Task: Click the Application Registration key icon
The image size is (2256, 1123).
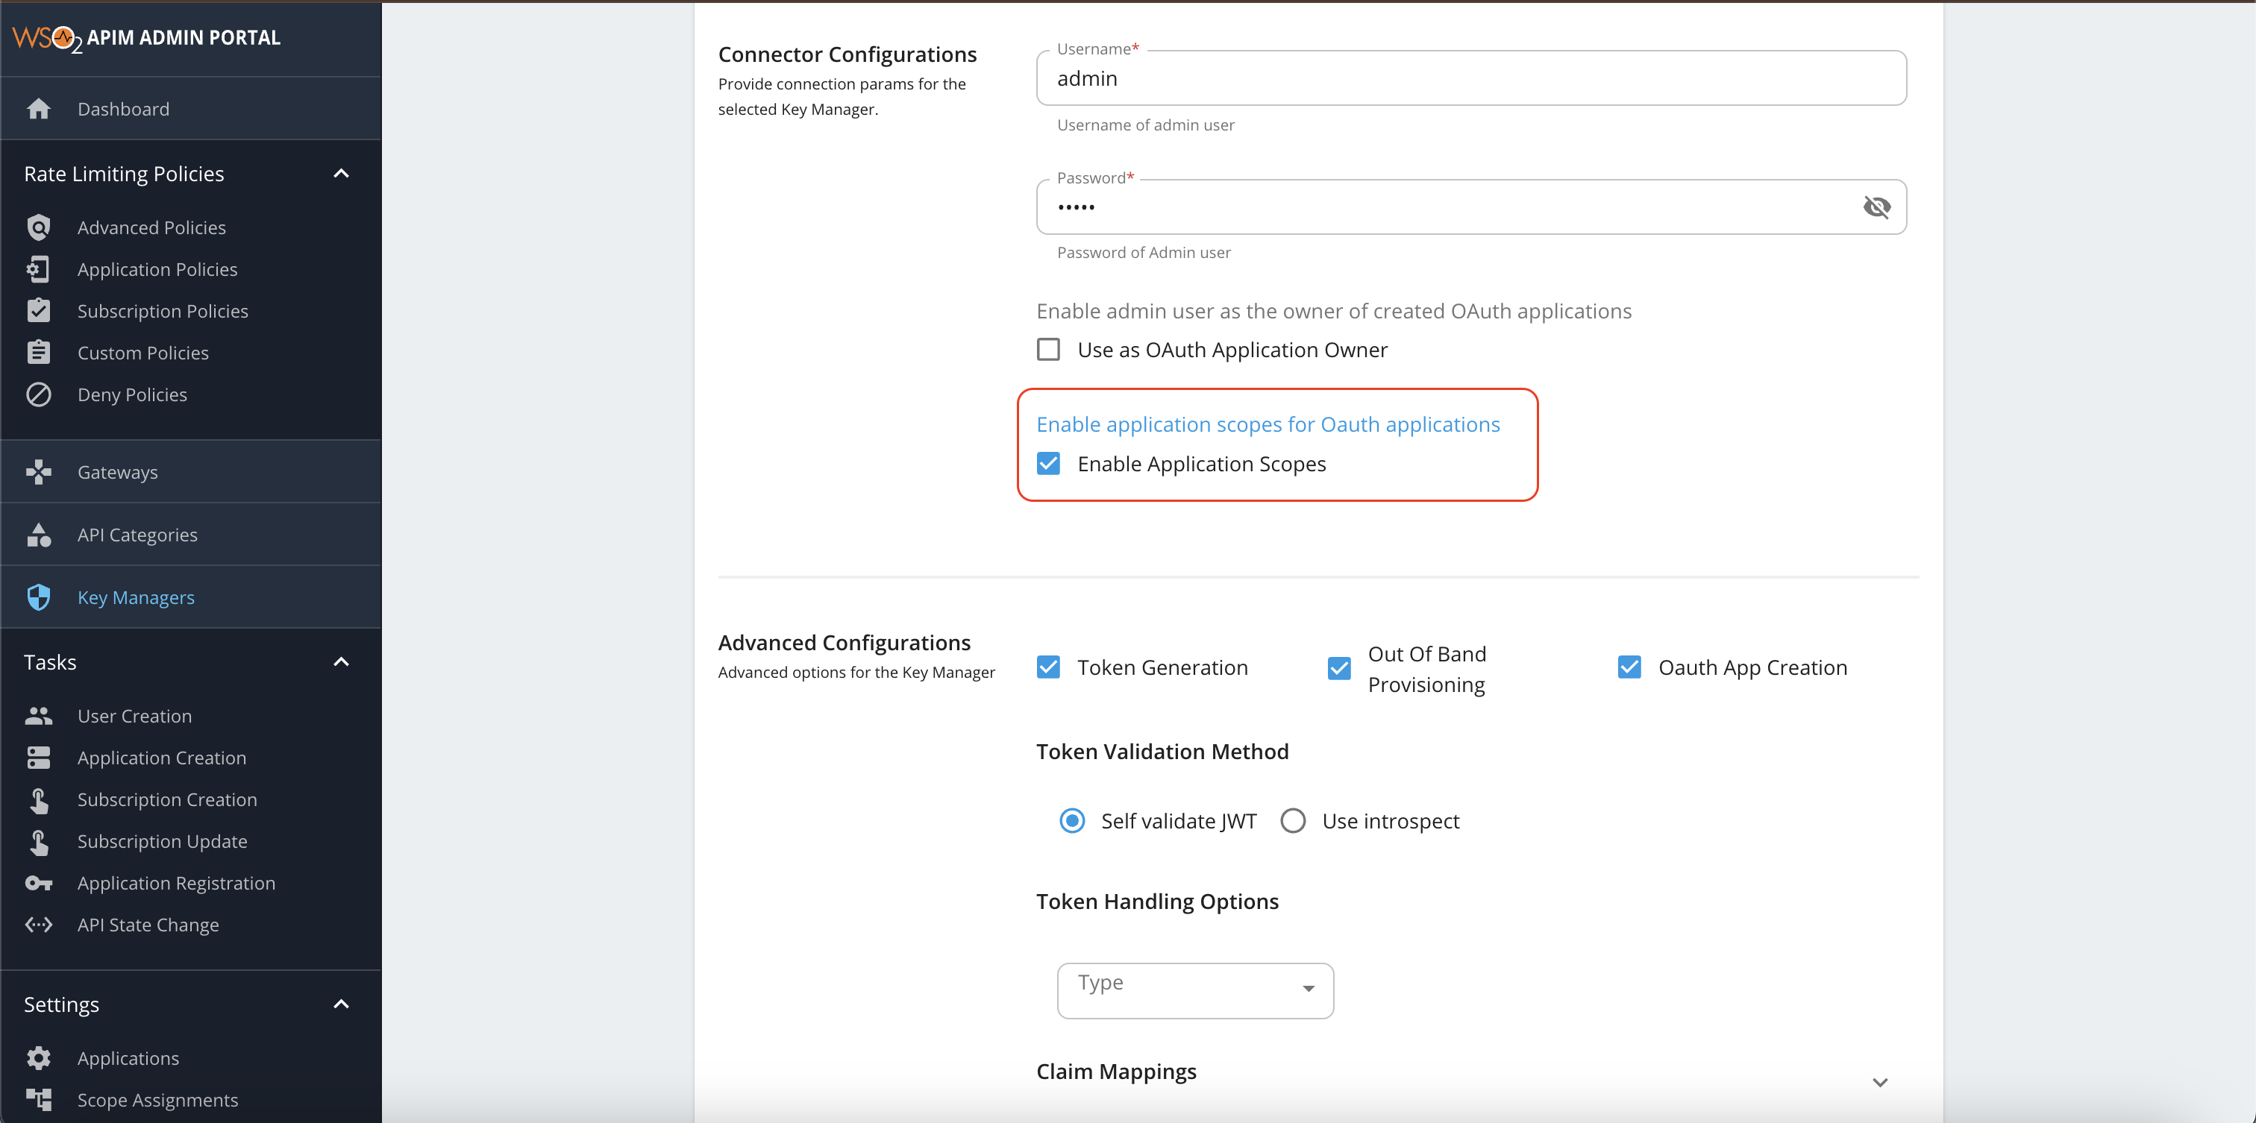Action: point(40,883)
